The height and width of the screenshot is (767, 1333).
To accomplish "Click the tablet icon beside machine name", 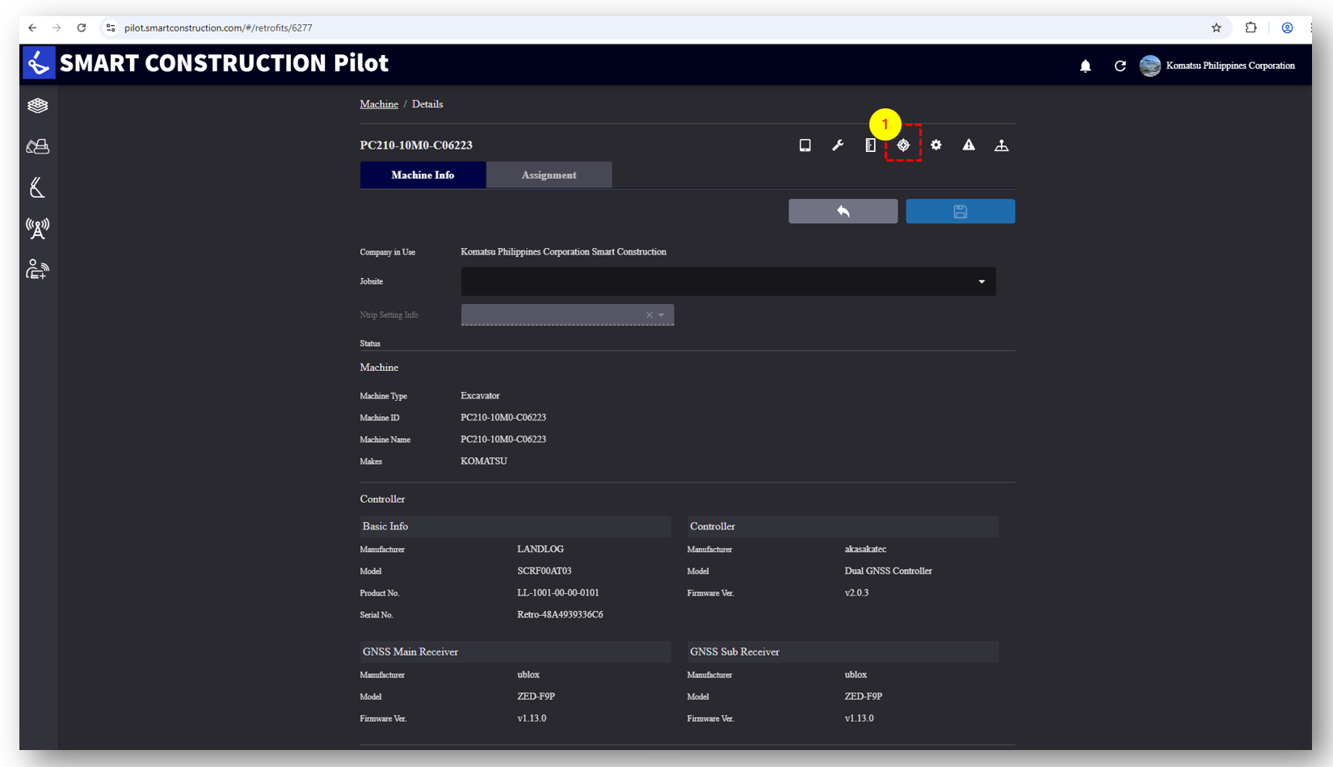I will click(x=805, y=145).
